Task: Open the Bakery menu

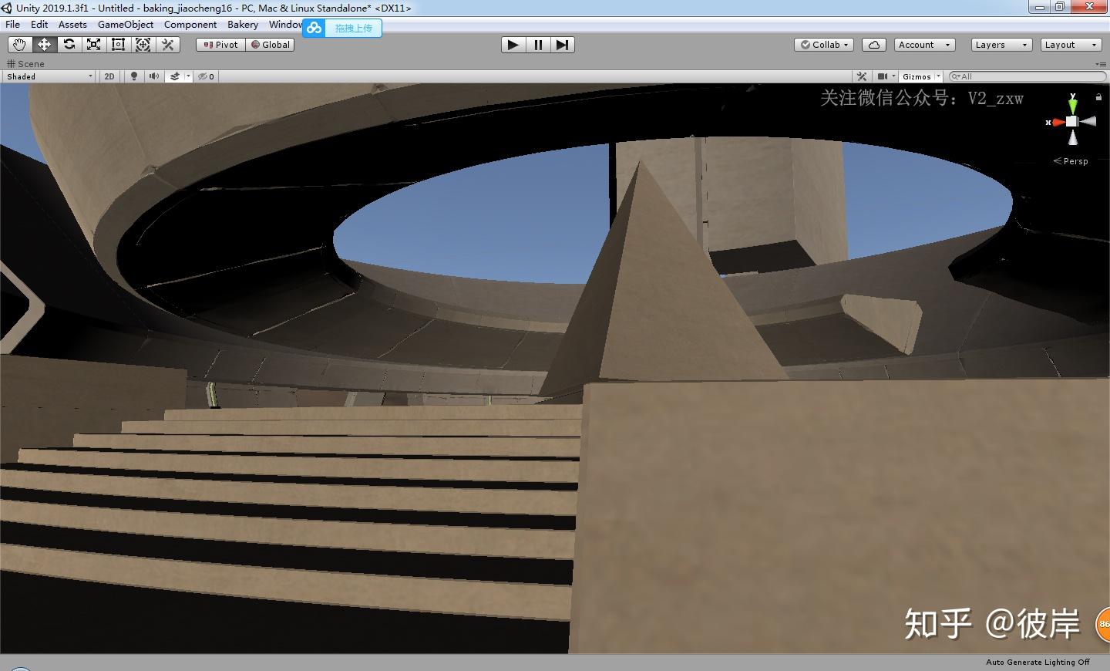Action: (x=243, y=25)
